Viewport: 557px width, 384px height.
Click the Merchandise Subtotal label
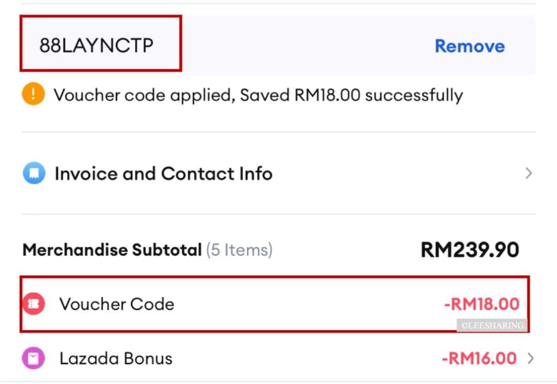tap(112, 250)
